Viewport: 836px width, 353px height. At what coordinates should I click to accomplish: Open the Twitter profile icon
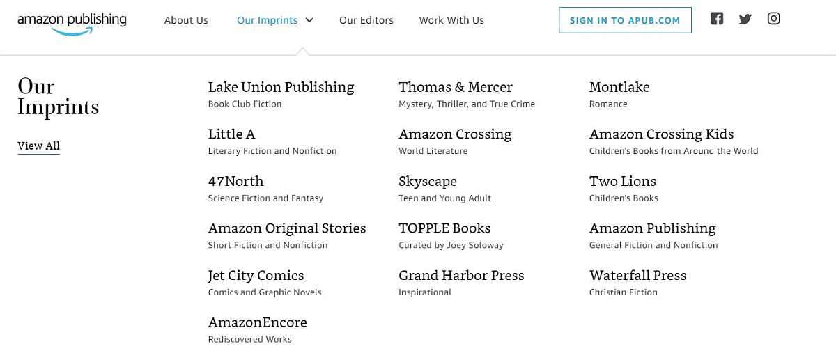click(x=745, y=19)
